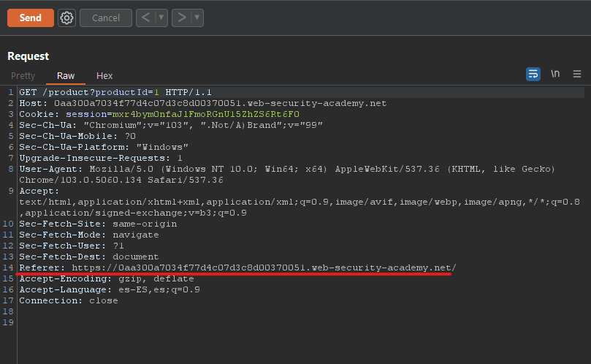The width and height of the screenshot is (591, 364).
Task: Toggle the \n non-printable characters display
Action: click(555, 74)
